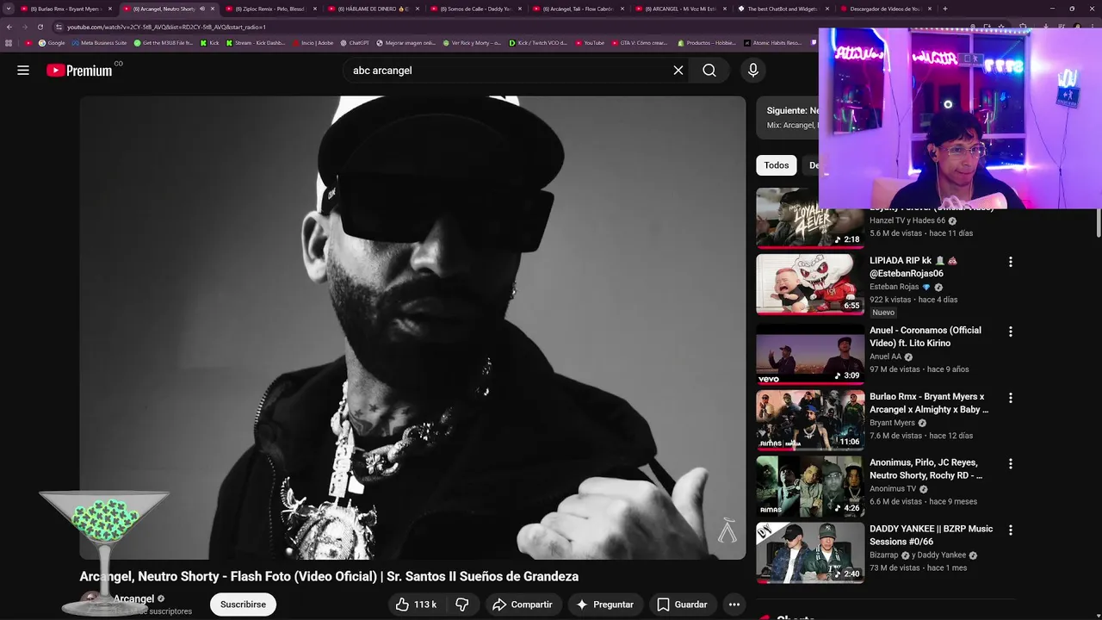Open the Meta Business Suite bookmark
This screenshot has width=1102, height=620.
tap(99, 42)
